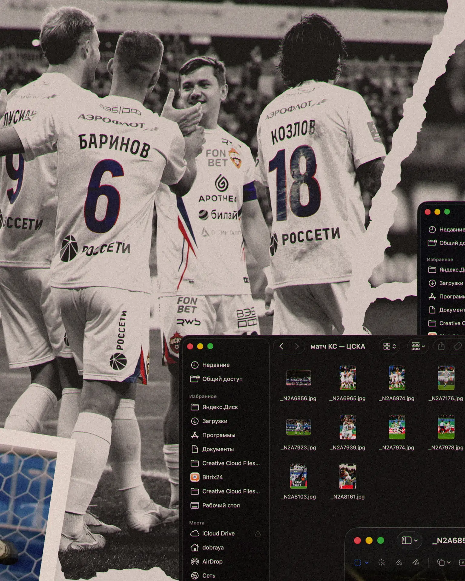Select Недавние in the front Finder sidebar
The width and height of the screenshot is (465, 581).
[x=216, y=365]
